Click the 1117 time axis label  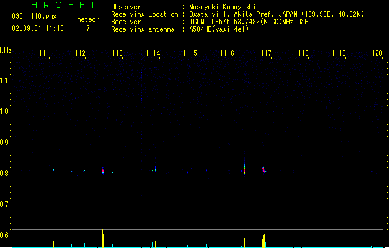tap(264, 53)
